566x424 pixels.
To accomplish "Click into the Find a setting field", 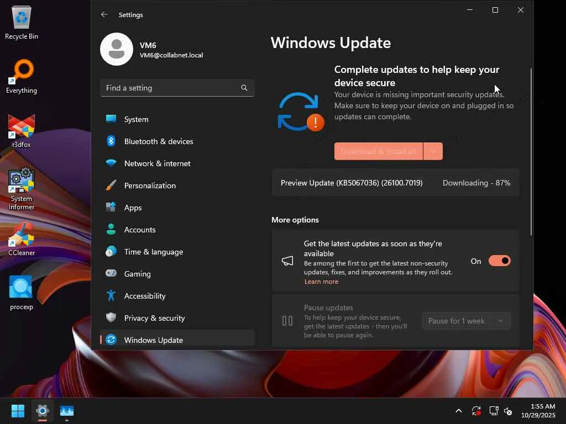I will coord(177,88).
